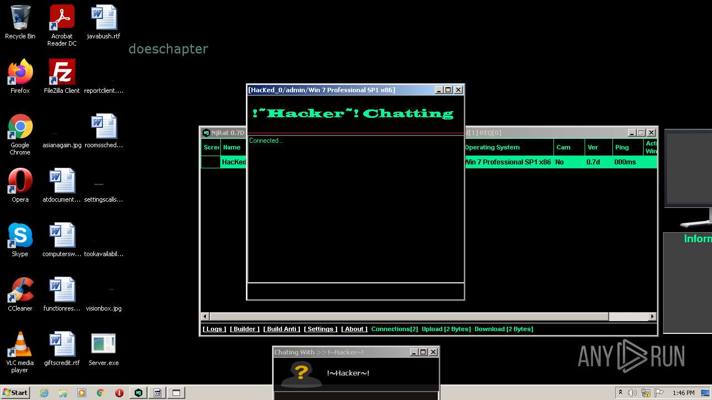
Task: Maximize the HacKed_0 chat window
Action: click(448, 89)
